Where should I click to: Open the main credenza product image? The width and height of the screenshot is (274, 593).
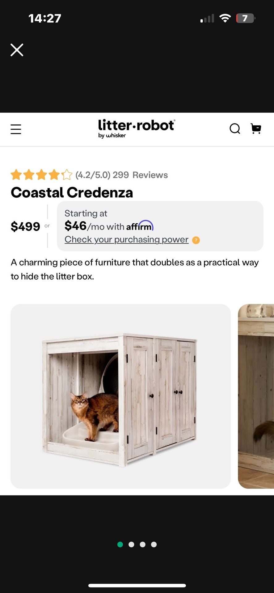[x=120, y=396]
